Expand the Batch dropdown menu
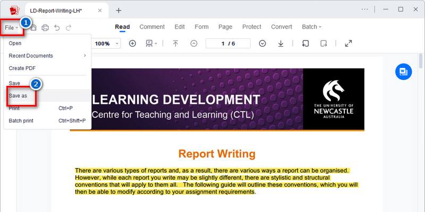 click(x=311, y=27)
